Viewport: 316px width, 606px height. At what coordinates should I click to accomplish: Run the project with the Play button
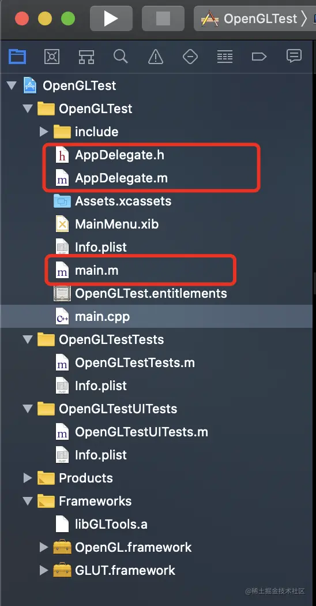click(x=111, y=18)
